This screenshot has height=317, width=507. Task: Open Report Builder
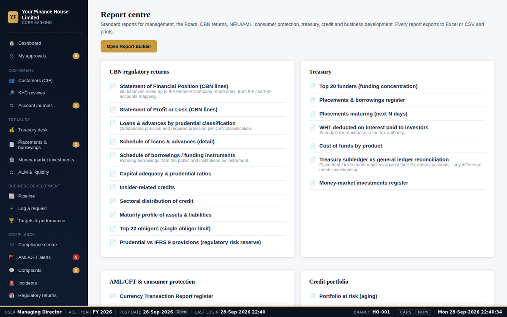point(129,46)
